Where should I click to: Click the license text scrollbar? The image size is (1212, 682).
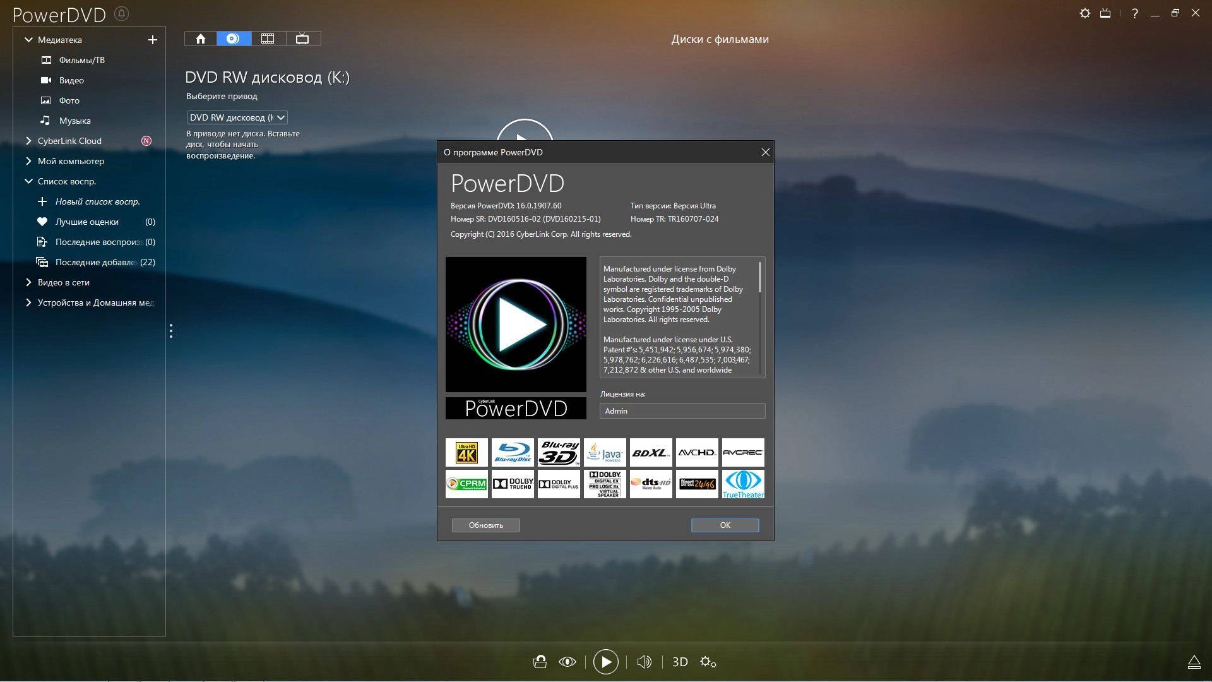[760, 278]
